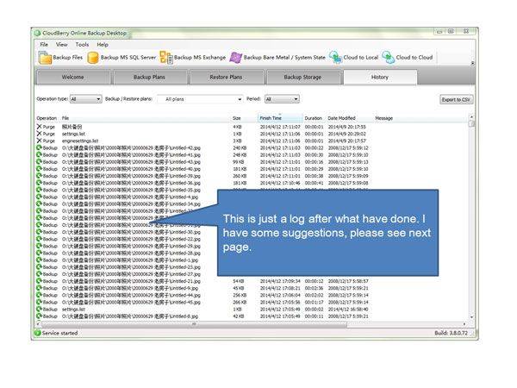Open the View menu

[62, 45]
